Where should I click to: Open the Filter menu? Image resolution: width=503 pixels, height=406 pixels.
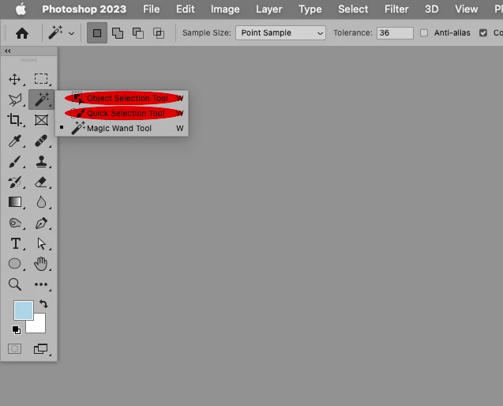[x=396, y=9]
